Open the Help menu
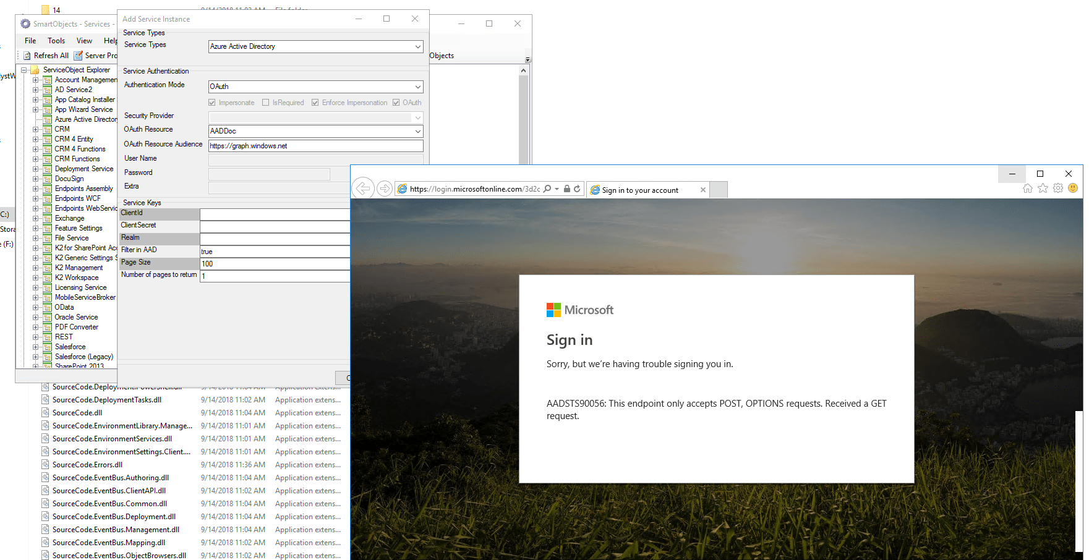 click(111, 41)
